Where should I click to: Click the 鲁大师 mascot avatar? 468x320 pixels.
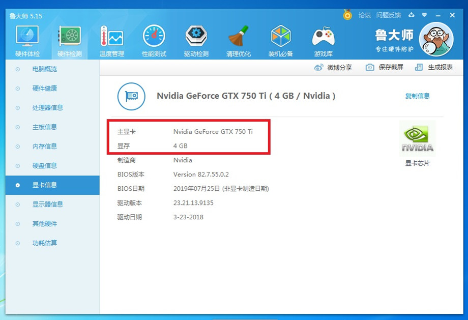pyautogui.click(x=436, y=39)
